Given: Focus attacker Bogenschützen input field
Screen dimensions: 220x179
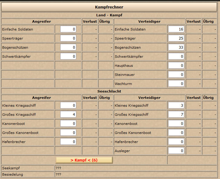Looking at the screenshot, I should pyautogui.click(x=68, y=47).
